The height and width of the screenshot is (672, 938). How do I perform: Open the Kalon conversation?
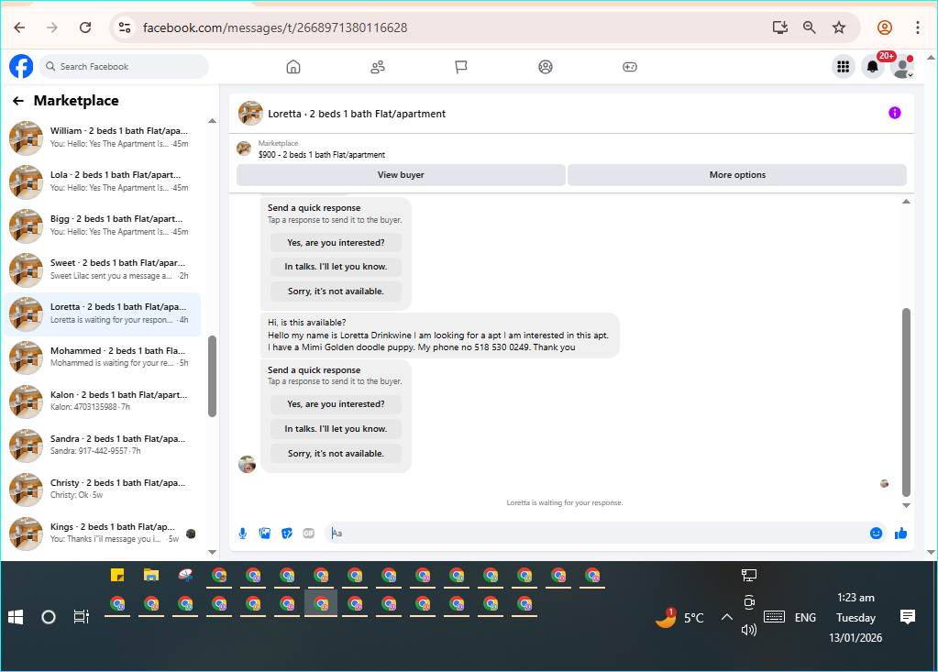[x=103, y=402]
